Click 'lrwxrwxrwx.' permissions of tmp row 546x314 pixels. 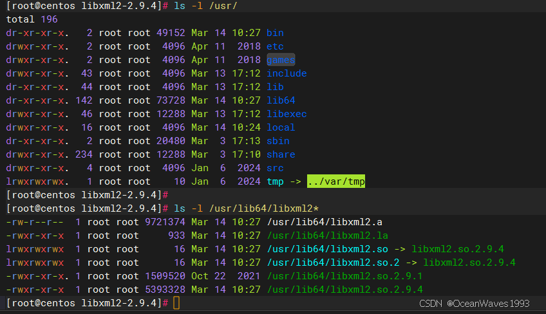point(37,181)
